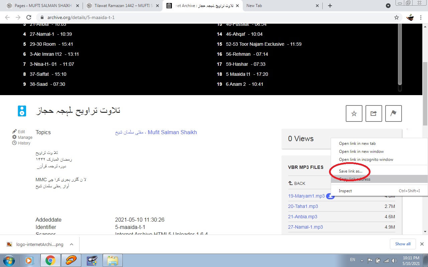Expand the downloaded logo file options chevron
Screen dimensions: 428x267
pyautogui.click(x=71, y=244)
